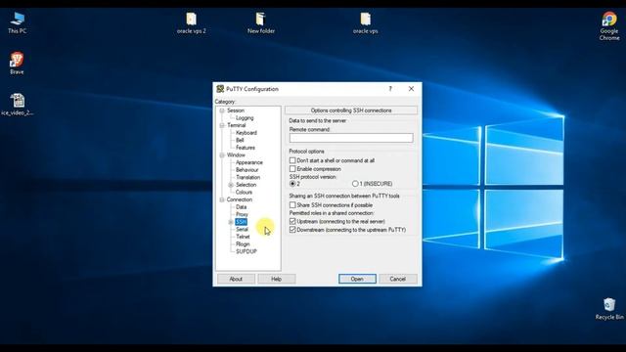The image size is (626, 352).
Task: Enable Share SSH connections if possible
Action: pyautogui.click(x=292, y=204)
